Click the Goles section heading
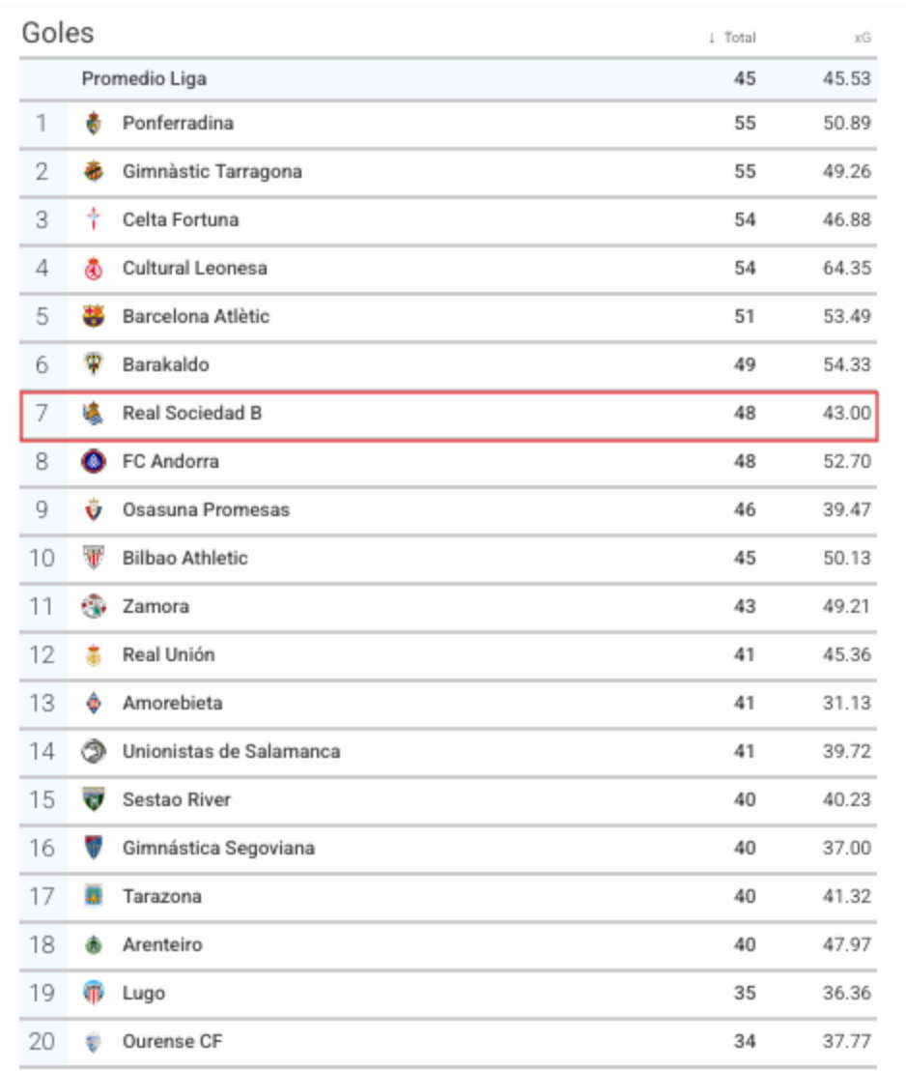The width and height of the screenshot is (906, 1071). (57, 33)
